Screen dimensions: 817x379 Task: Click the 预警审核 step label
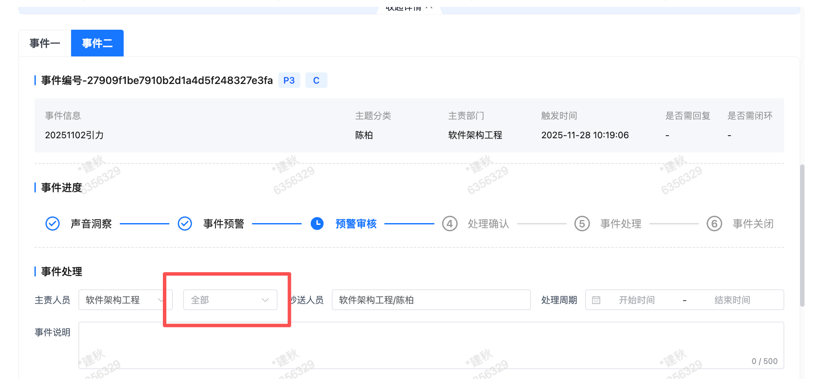[x=356, y=224]
